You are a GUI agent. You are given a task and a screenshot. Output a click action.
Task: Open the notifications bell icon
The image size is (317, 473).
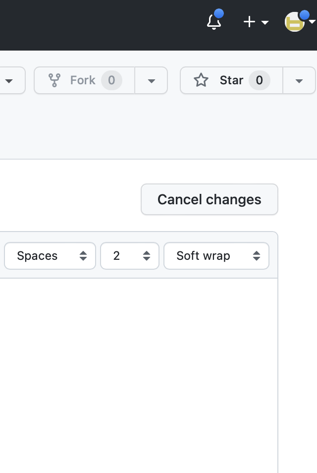pos(213,22)
